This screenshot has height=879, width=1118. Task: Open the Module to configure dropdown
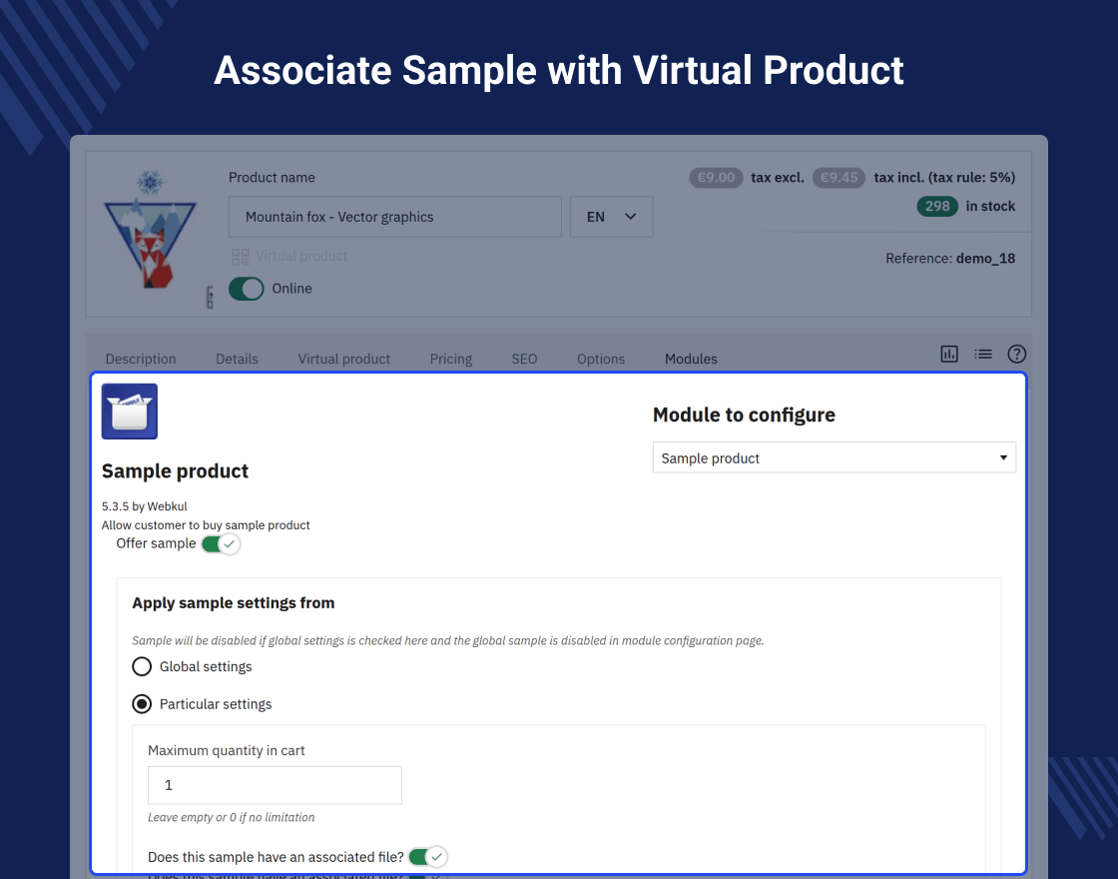click(835, 458)
